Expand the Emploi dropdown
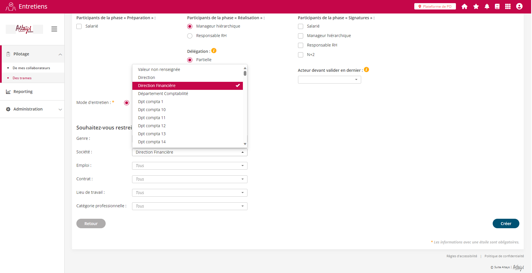532x273 pixels. pos(189,166)
